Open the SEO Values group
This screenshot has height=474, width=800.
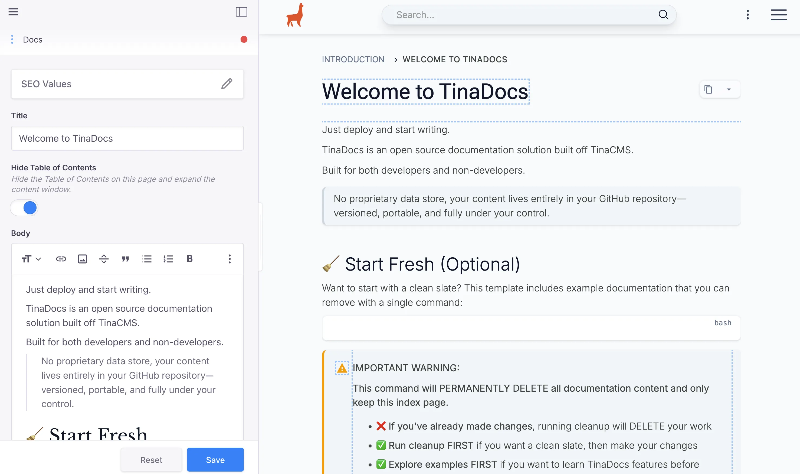(x=127, y=84)
